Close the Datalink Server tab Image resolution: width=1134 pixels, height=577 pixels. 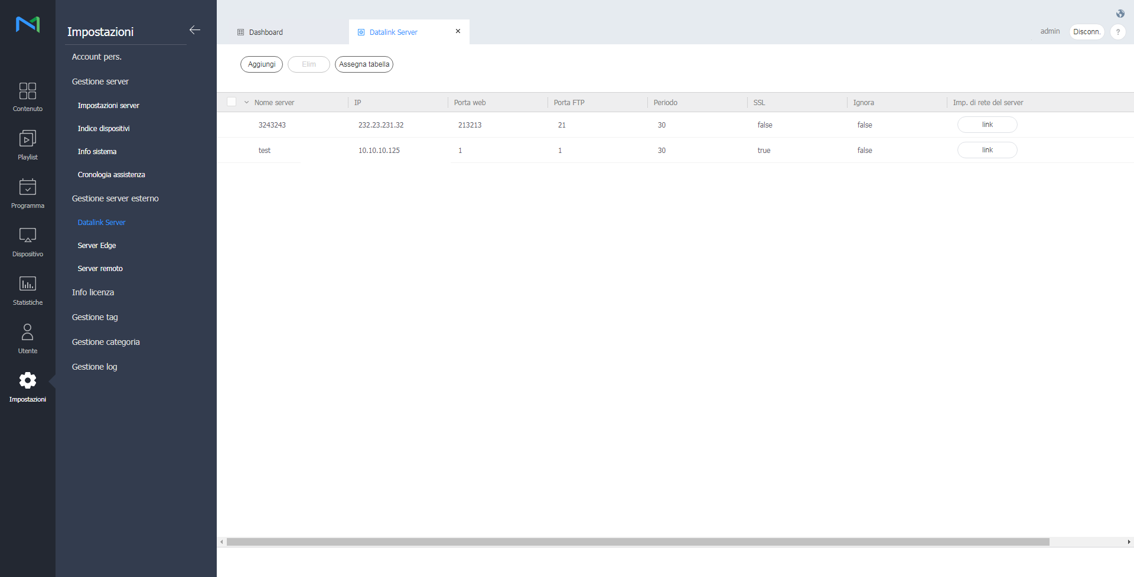click(458, 31)
